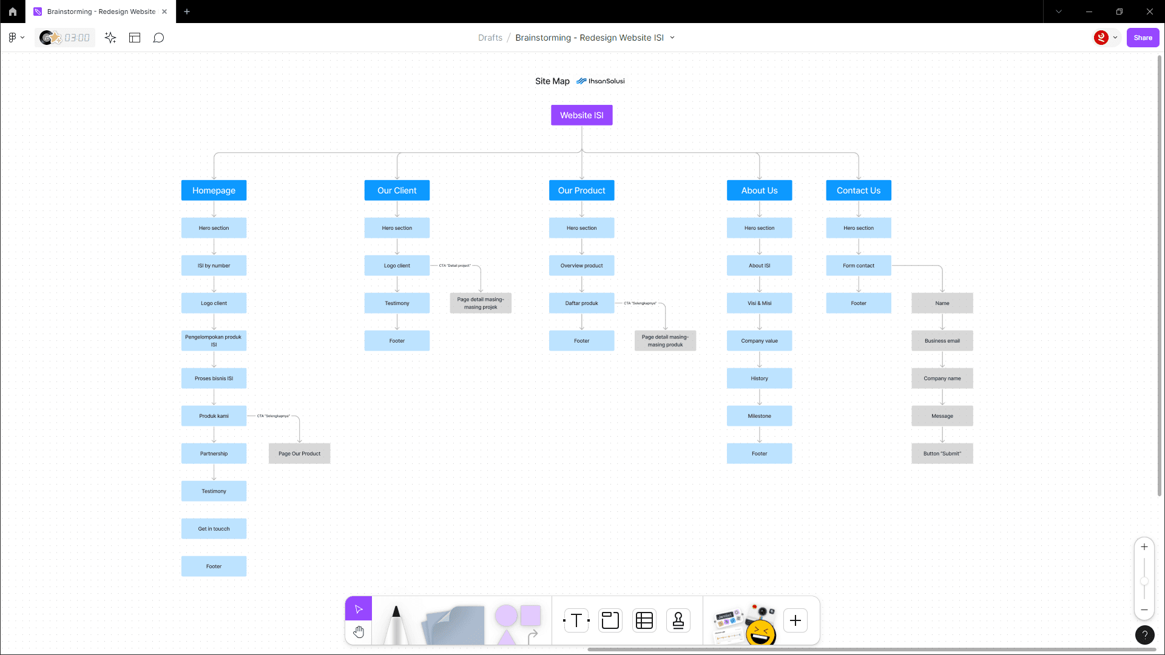The width and height of the screenshot is (1165, 655).
Task: Click the Share button
Action: 1143,38
